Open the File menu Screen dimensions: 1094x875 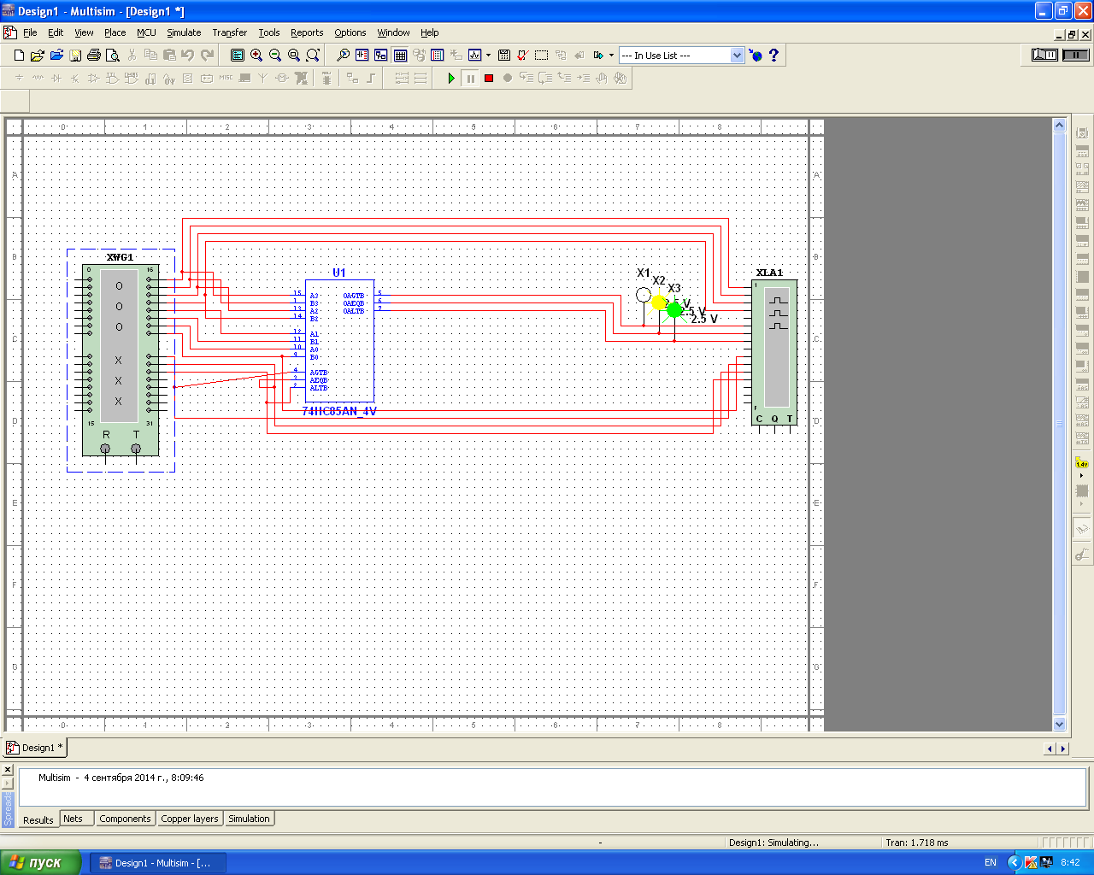(30, 32)
